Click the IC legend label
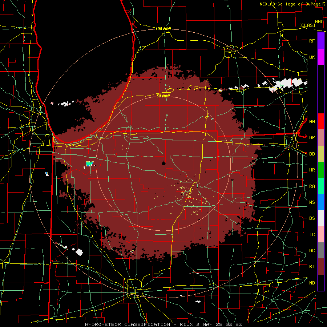The image size is (327, 327). point(312,234)
